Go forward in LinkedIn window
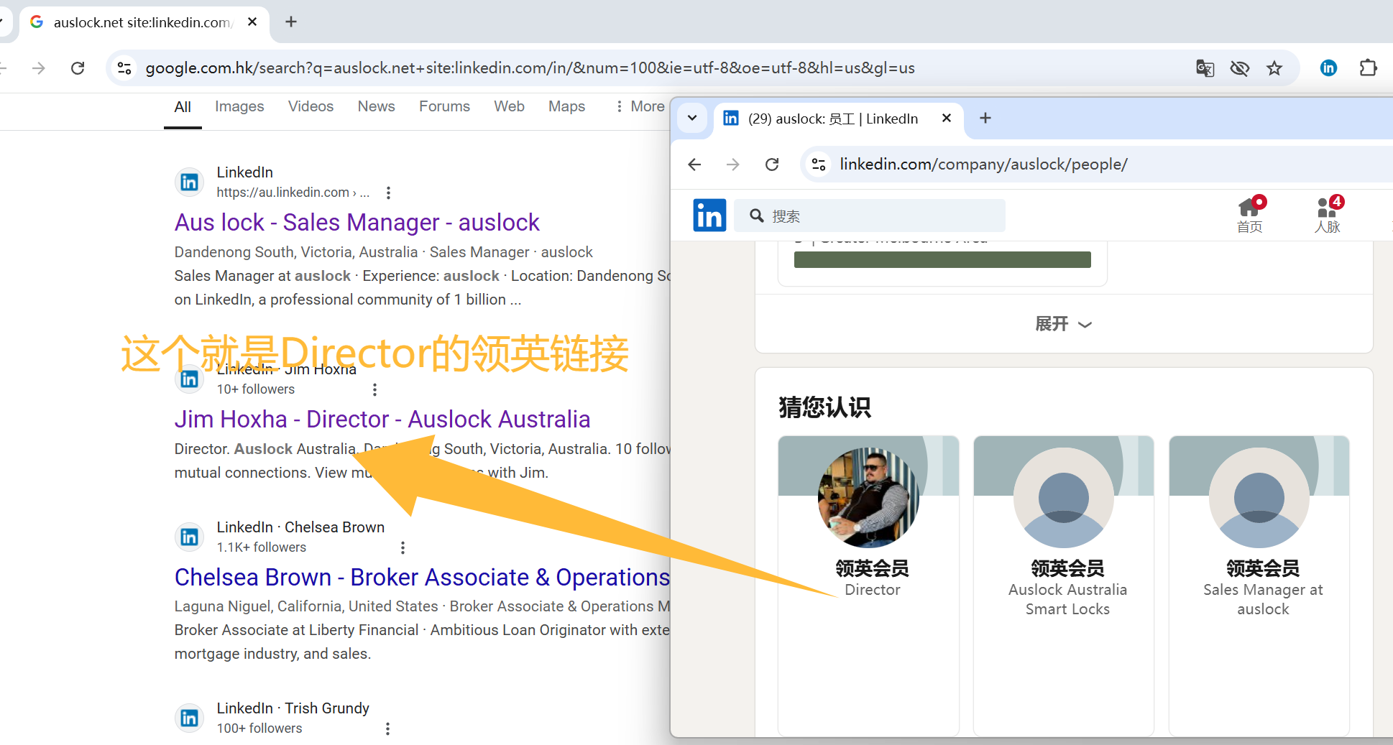 (733, 165)
